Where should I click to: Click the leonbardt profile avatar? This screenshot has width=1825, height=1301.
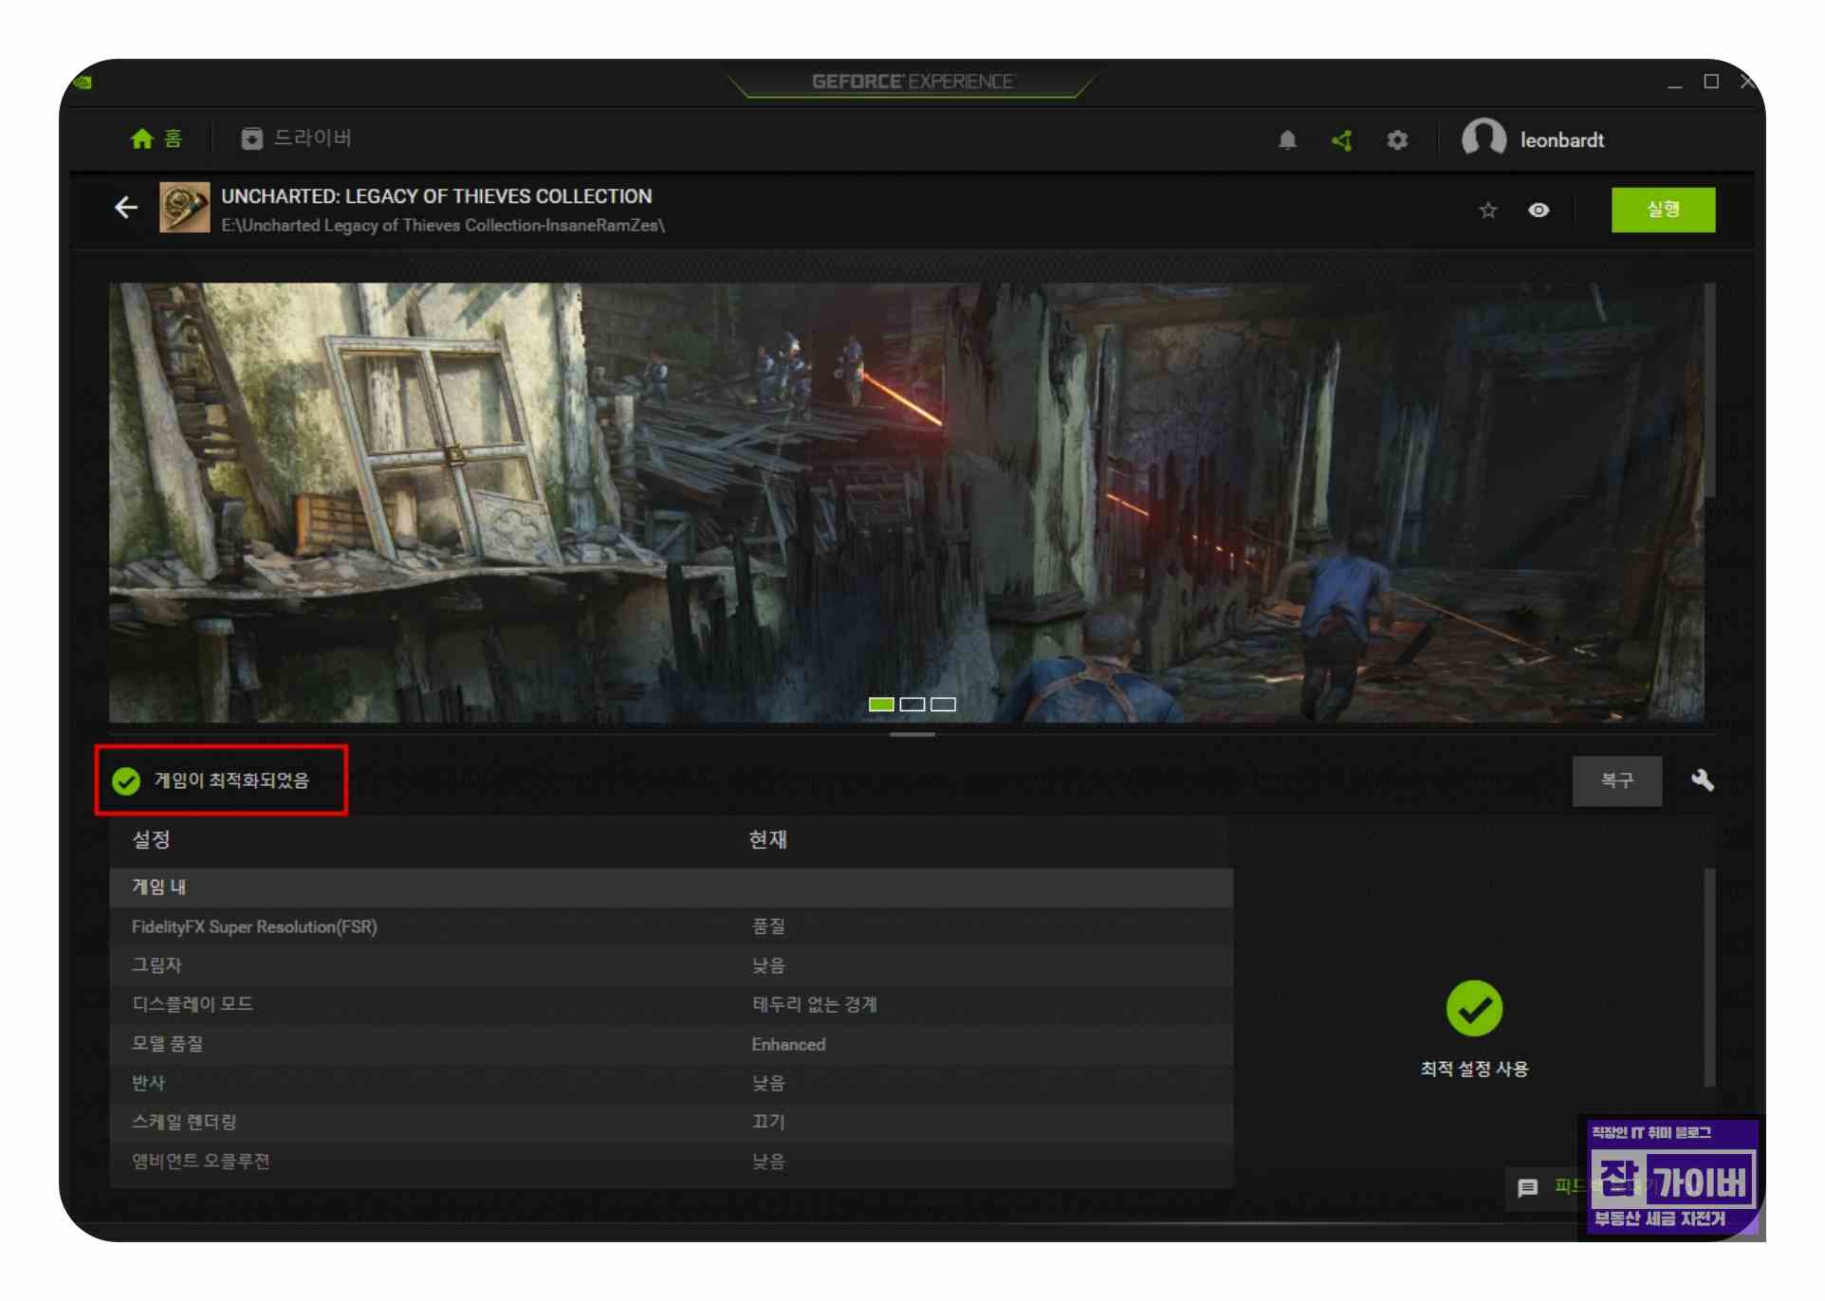point(1484,138)
